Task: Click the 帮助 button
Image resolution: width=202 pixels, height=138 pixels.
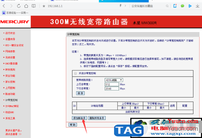Action: tap(73, 125)
